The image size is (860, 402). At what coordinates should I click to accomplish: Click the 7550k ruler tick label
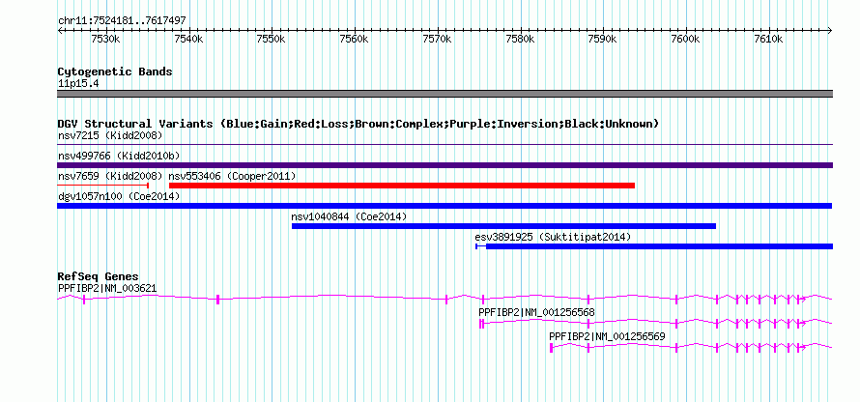pos(271,40)
